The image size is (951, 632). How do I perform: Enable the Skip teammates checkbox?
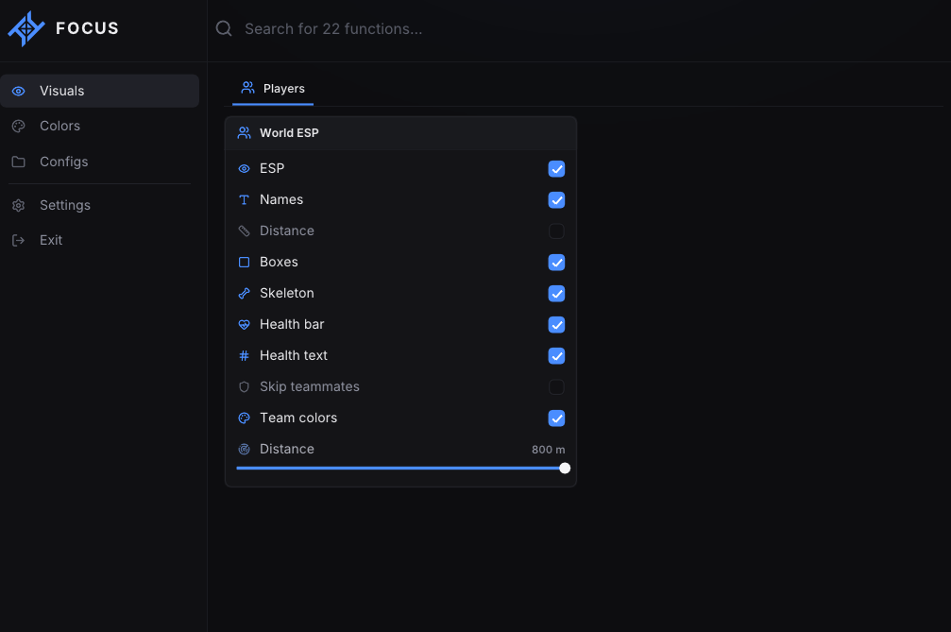point(556,387)
